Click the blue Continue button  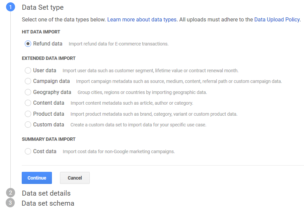(37, 178)
